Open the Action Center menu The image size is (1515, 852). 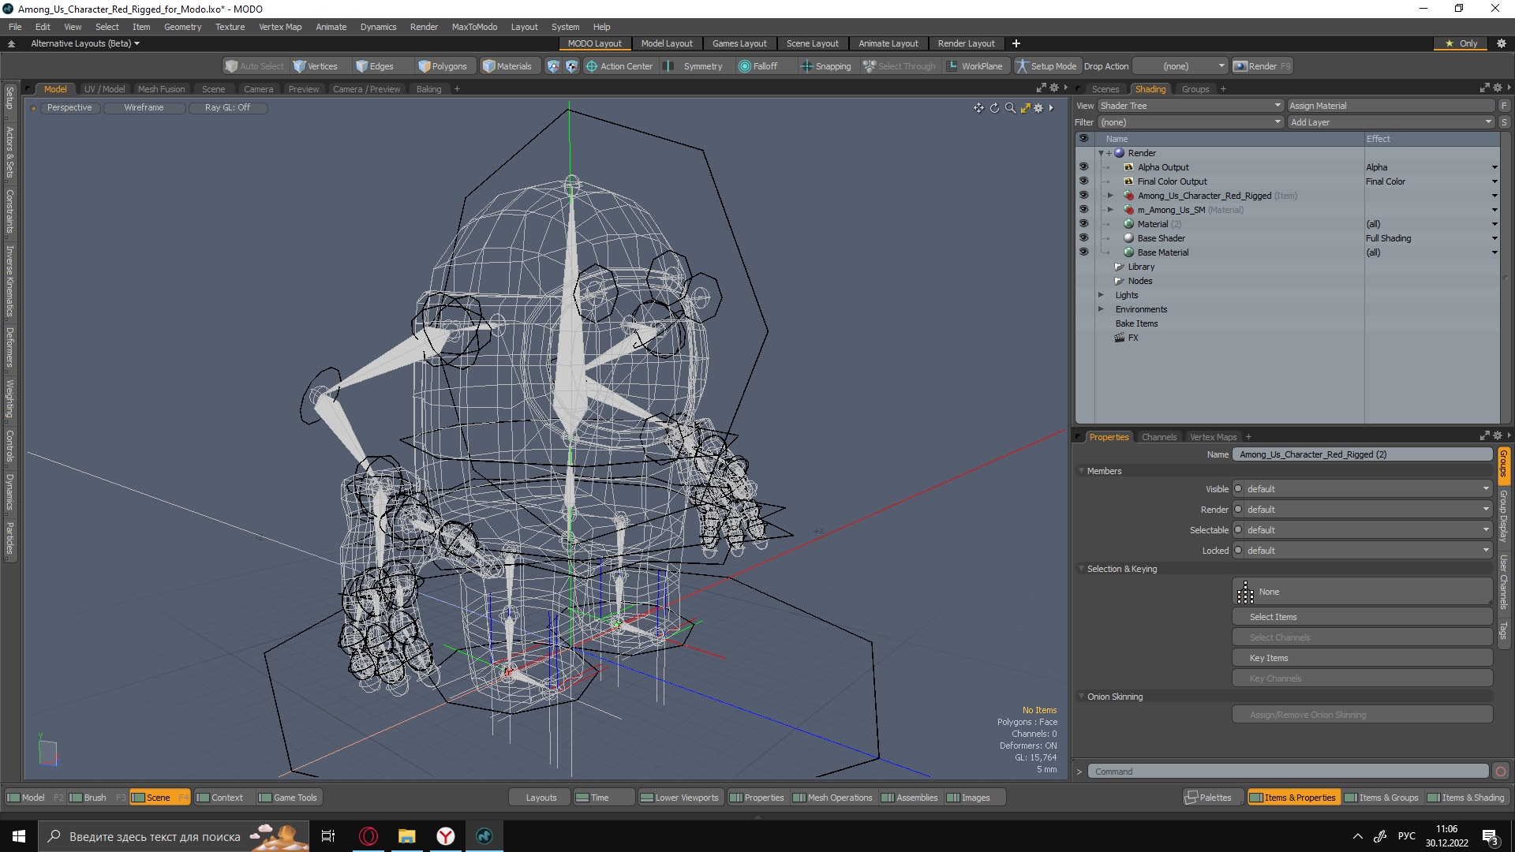coord(619,66)
